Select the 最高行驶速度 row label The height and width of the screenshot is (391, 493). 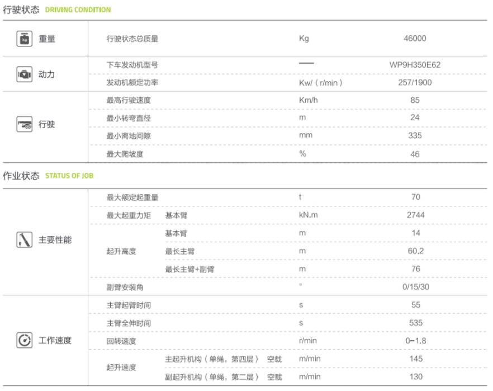tap(129, 100)
